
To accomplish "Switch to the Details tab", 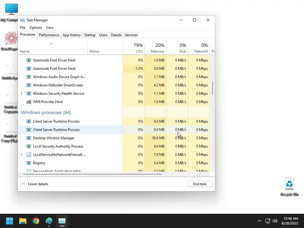I will pos(116,35).
